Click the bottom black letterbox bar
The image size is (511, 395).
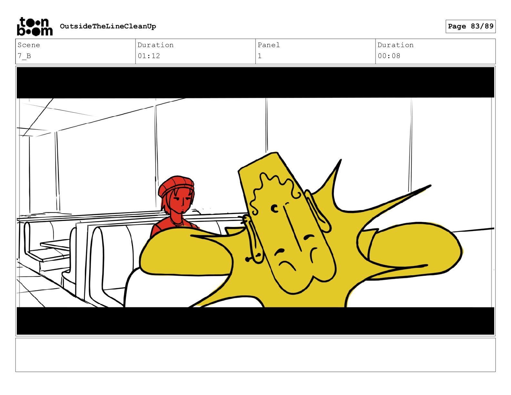255,321
